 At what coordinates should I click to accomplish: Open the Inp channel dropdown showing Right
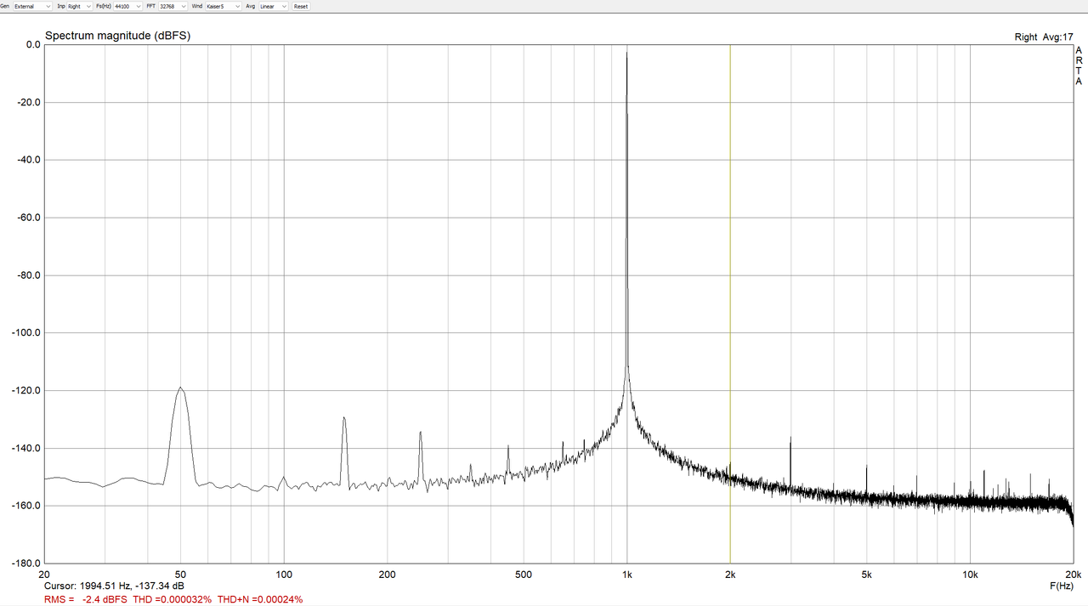point(80,6)
